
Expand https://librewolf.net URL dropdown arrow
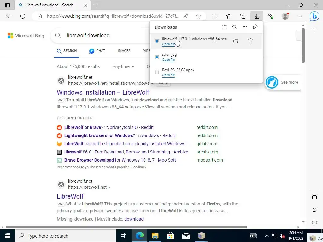(109, 187)
